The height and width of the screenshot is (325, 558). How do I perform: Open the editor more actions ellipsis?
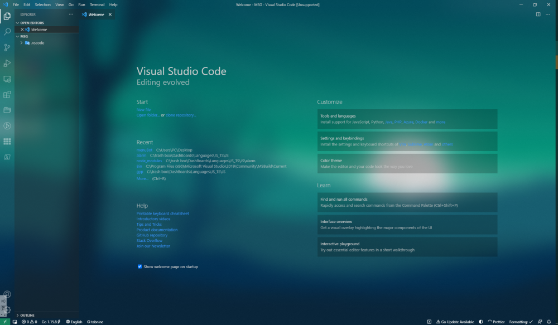pos(548,14)
